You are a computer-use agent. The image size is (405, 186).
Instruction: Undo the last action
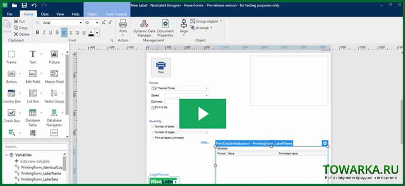(x=34, y=5)
